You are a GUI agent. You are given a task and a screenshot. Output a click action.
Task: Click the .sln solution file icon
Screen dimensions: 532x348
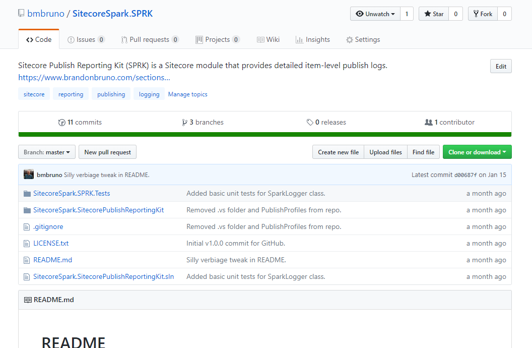27,277
